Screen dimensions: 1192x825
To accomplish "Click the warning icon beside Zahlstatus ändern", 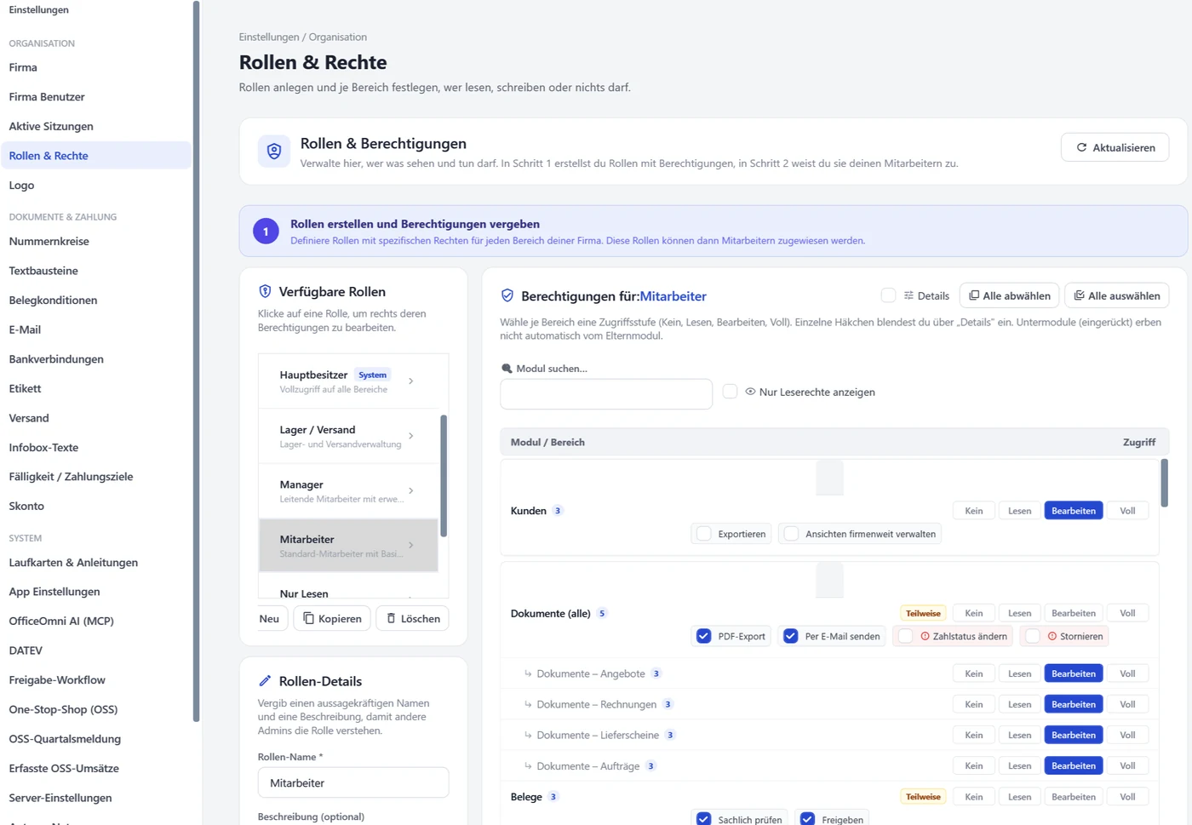I will [x=925, y=636].
